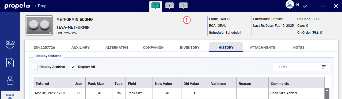Screen dimensions: 342x99
Task: Open the patient profile sidebar icon
Action: pyautogui.click(x=10, y=80)
